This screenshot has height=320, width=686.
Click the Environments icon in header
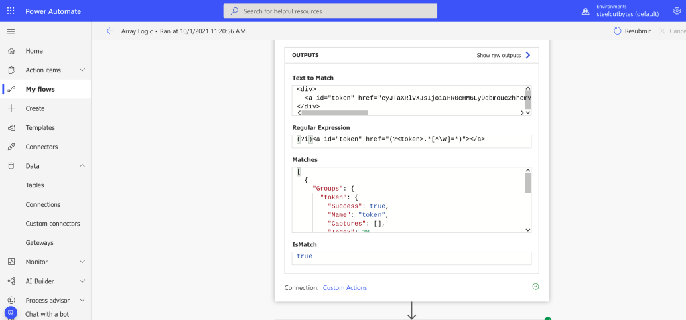[x=586, y=11]
